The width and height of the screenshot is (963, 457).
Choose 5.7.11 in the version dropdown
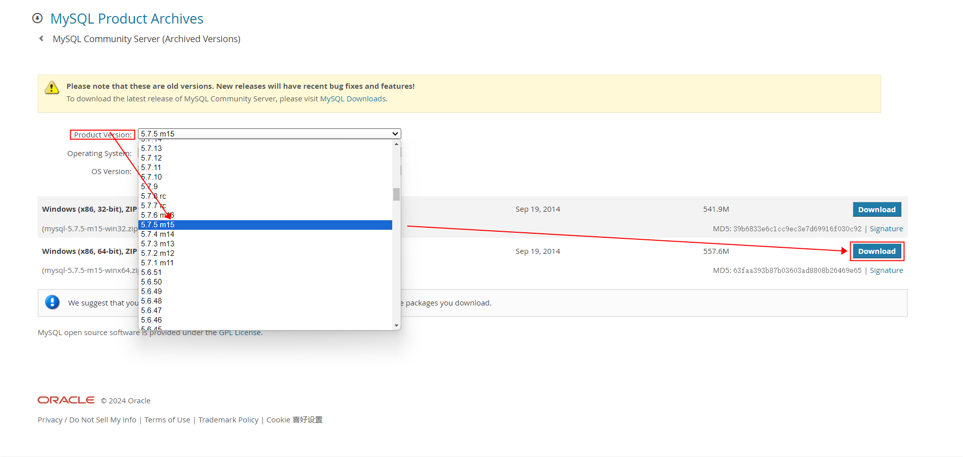pos(265,168)
